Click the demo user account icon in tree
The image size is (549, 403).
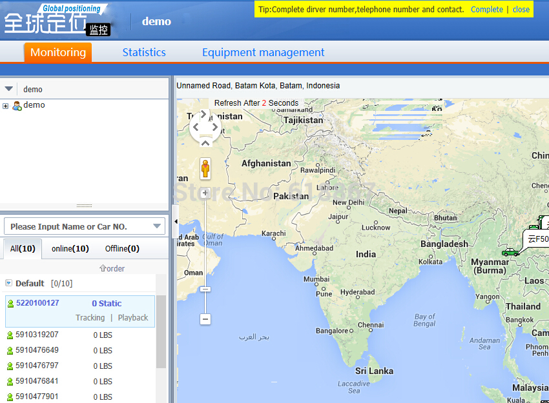tap(17, 105)
